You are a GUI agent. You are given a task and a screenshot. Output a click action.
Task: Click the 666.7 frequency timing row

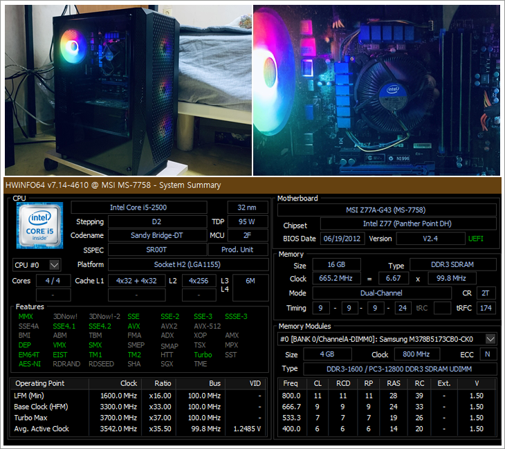386,407
